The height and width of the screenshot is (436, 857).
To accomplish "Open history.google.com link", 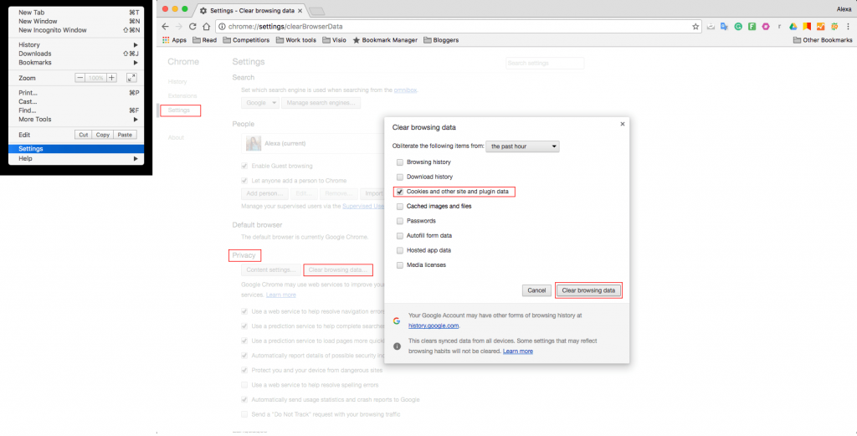I will pos(434,326).
